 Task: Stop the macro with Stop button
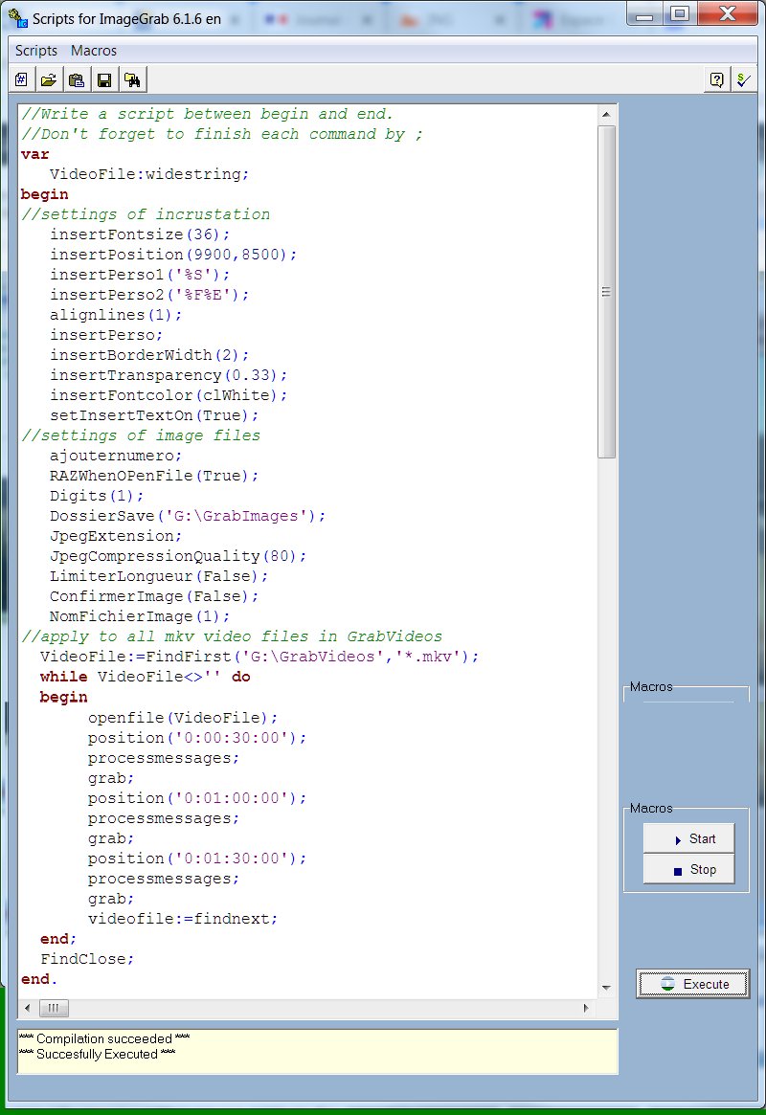tap(687, 870)
